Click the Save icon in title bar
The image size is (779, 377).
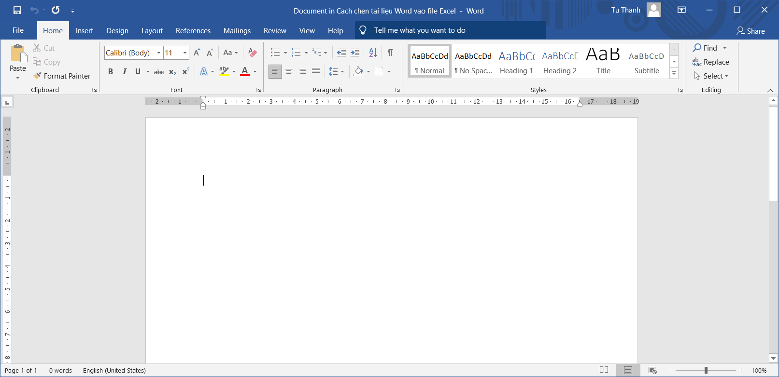17,10
